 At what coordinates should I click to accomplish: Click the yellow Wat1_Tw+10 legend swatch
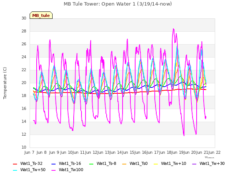pyautogui.click(x=156, y=164)
